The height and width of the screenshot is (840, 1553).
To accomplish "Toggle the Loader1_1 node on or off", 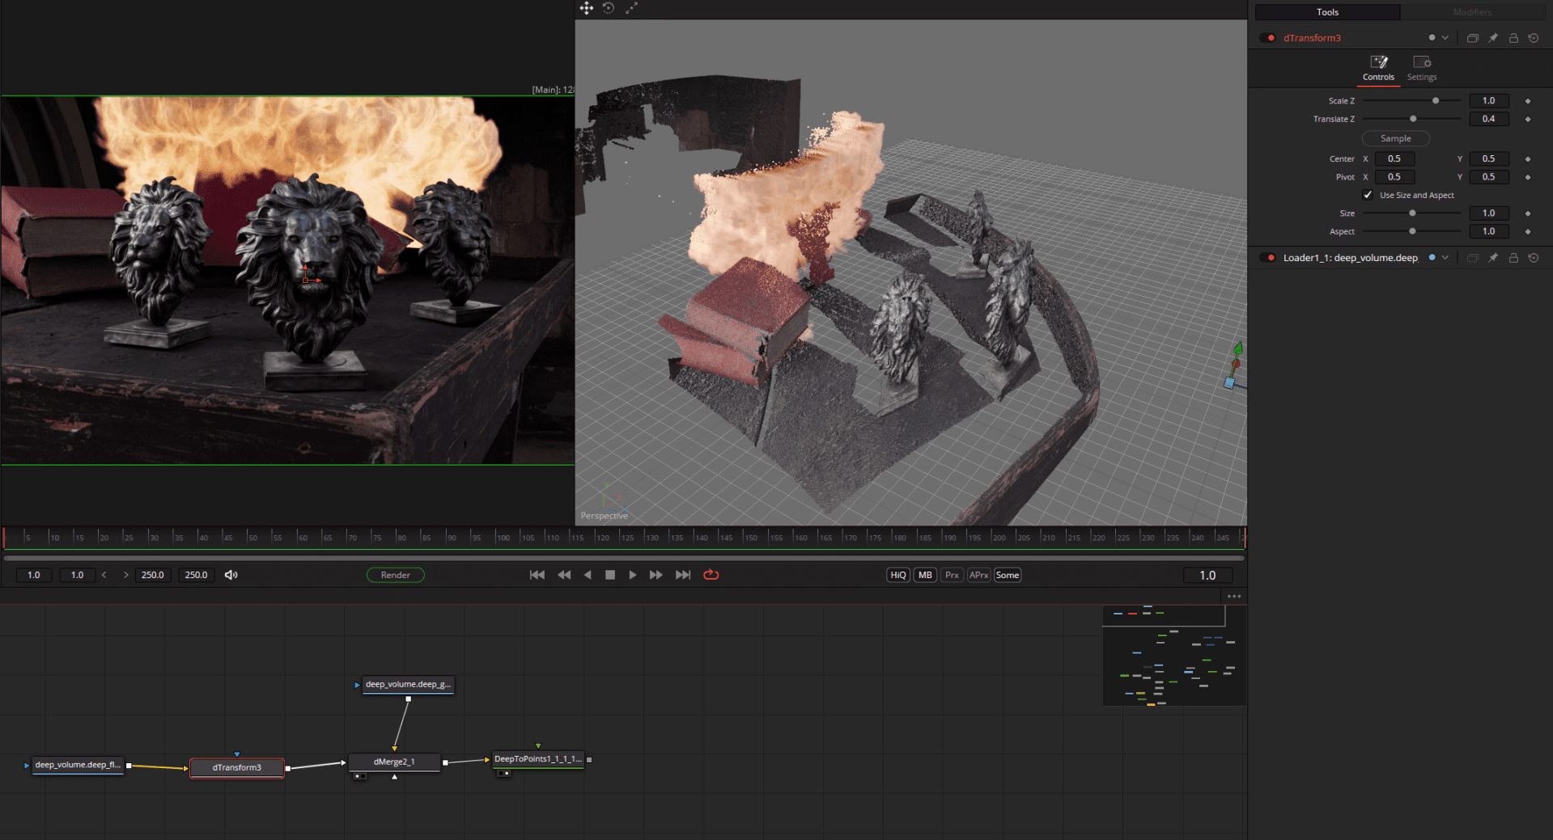I will (x=1267, y=257).
